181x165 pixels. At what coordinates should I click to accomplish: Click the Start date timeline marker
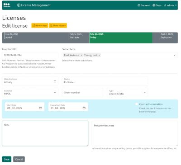tap(76, 36)
